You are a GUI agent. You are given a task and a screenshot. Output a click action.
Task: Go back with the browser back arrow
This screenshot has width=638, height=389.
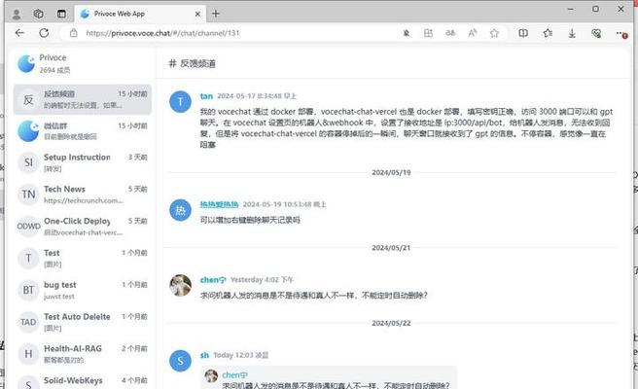(19, 33)
